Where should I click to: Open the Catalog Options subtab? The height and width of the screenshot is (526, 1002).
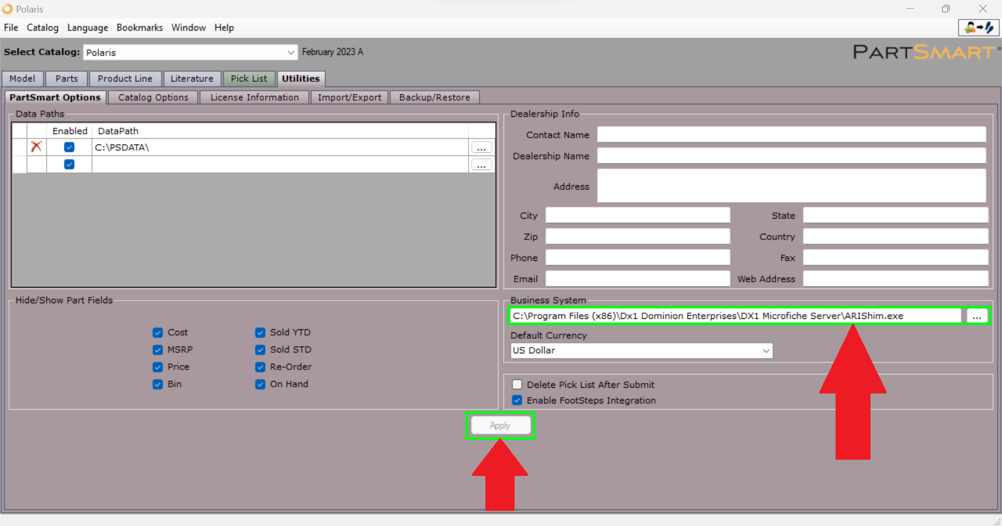click(x=153, y=98)
